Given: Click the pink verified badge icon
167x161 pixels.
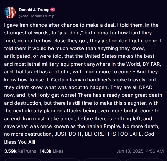Looking at the screenshot, I should (x=53, y=10).
